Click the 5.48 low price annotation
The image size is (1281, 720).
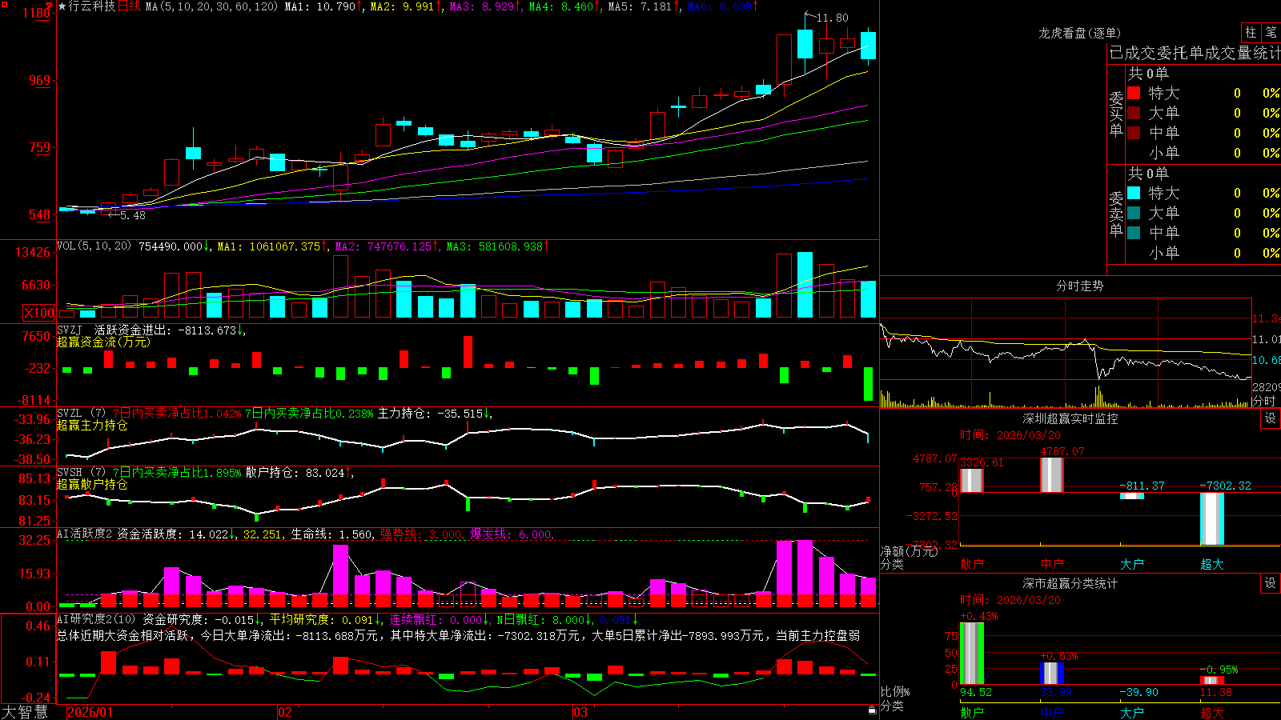[133, 215]
